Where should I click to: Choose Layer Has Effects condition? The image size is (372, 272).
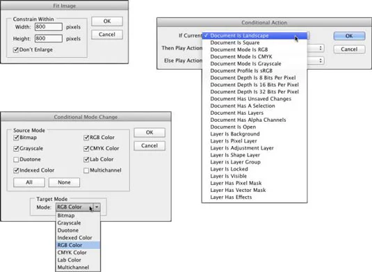(254, 198)
